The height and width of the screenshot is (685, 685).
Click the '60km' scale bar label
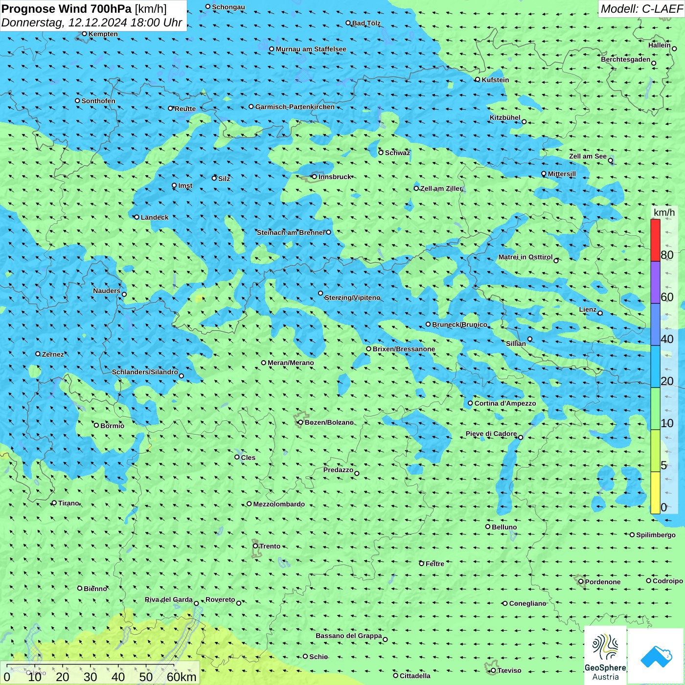coord(182,677)
